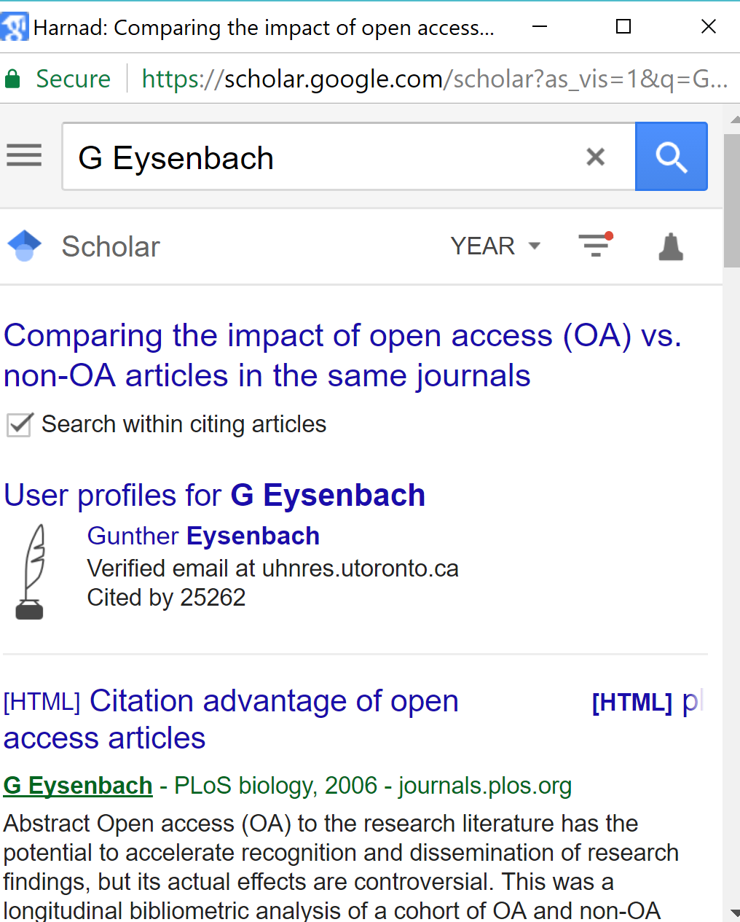Click the browser tab favicon
This screenshot has height=922, width=740.
(x=15, y=27)
